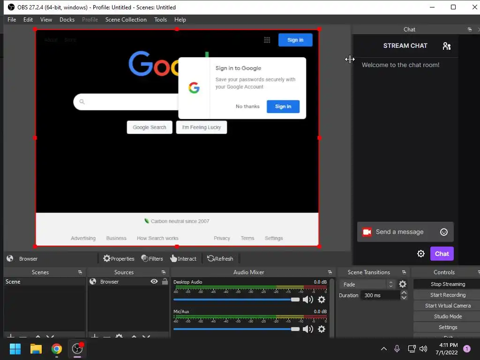
Task: Click the Privacy link in Google footer
Action: [222, 238]
